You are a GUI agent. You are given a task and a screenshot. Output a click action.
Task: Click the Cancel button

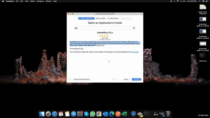coord(126,79)
